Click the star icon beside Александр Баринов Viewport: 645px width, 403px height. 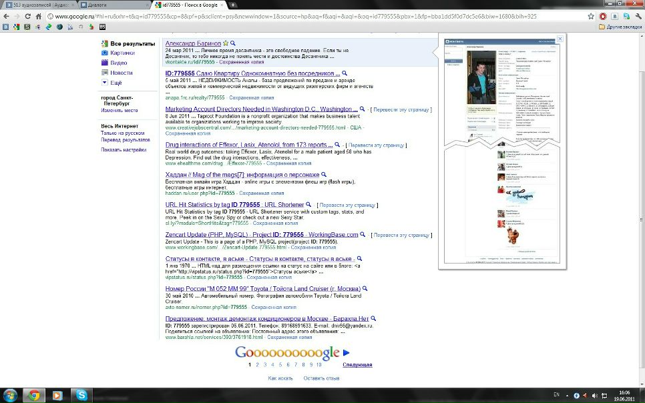(226, 43)
